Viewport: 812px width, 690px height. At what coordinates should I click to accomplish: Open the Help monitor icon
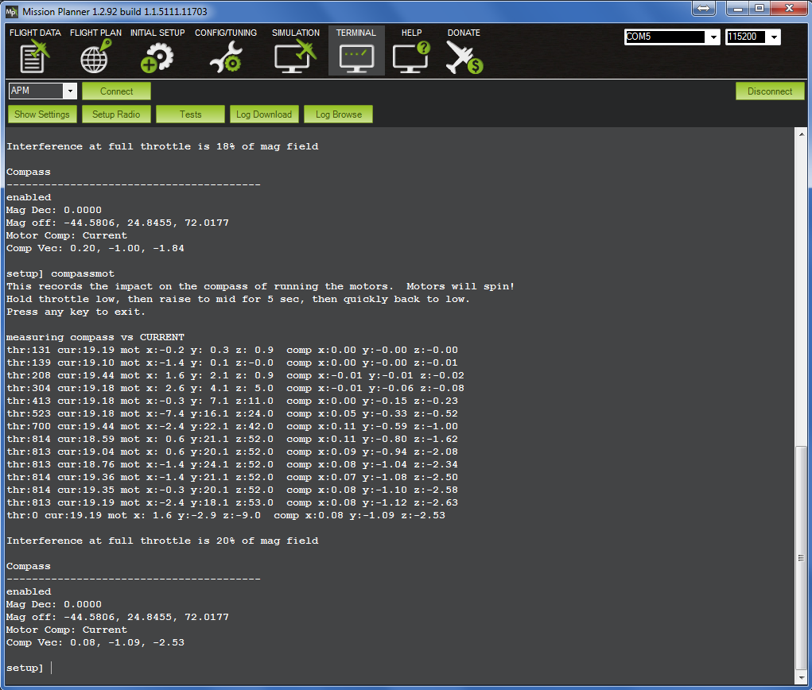(x=411, y=57)
